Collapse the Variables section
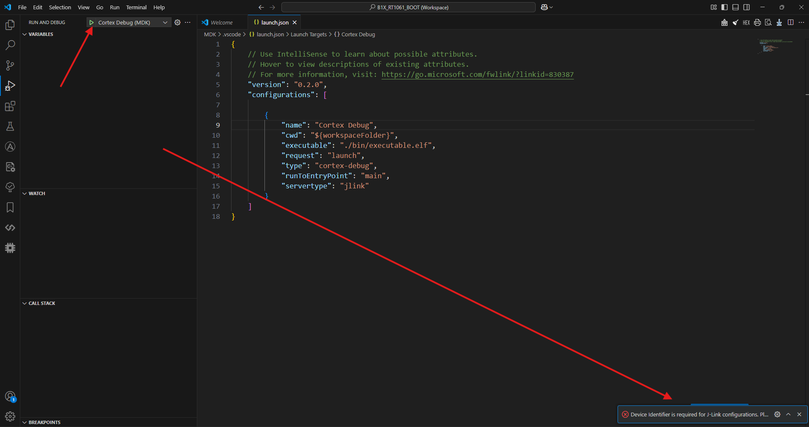This screenshot has height=427, width=809. click(x=24, y=34)
